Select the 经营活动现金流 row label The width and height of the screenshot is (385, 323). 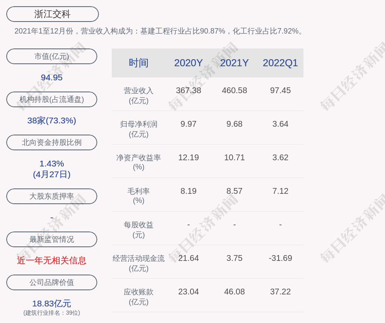click(x=139, y=263)
